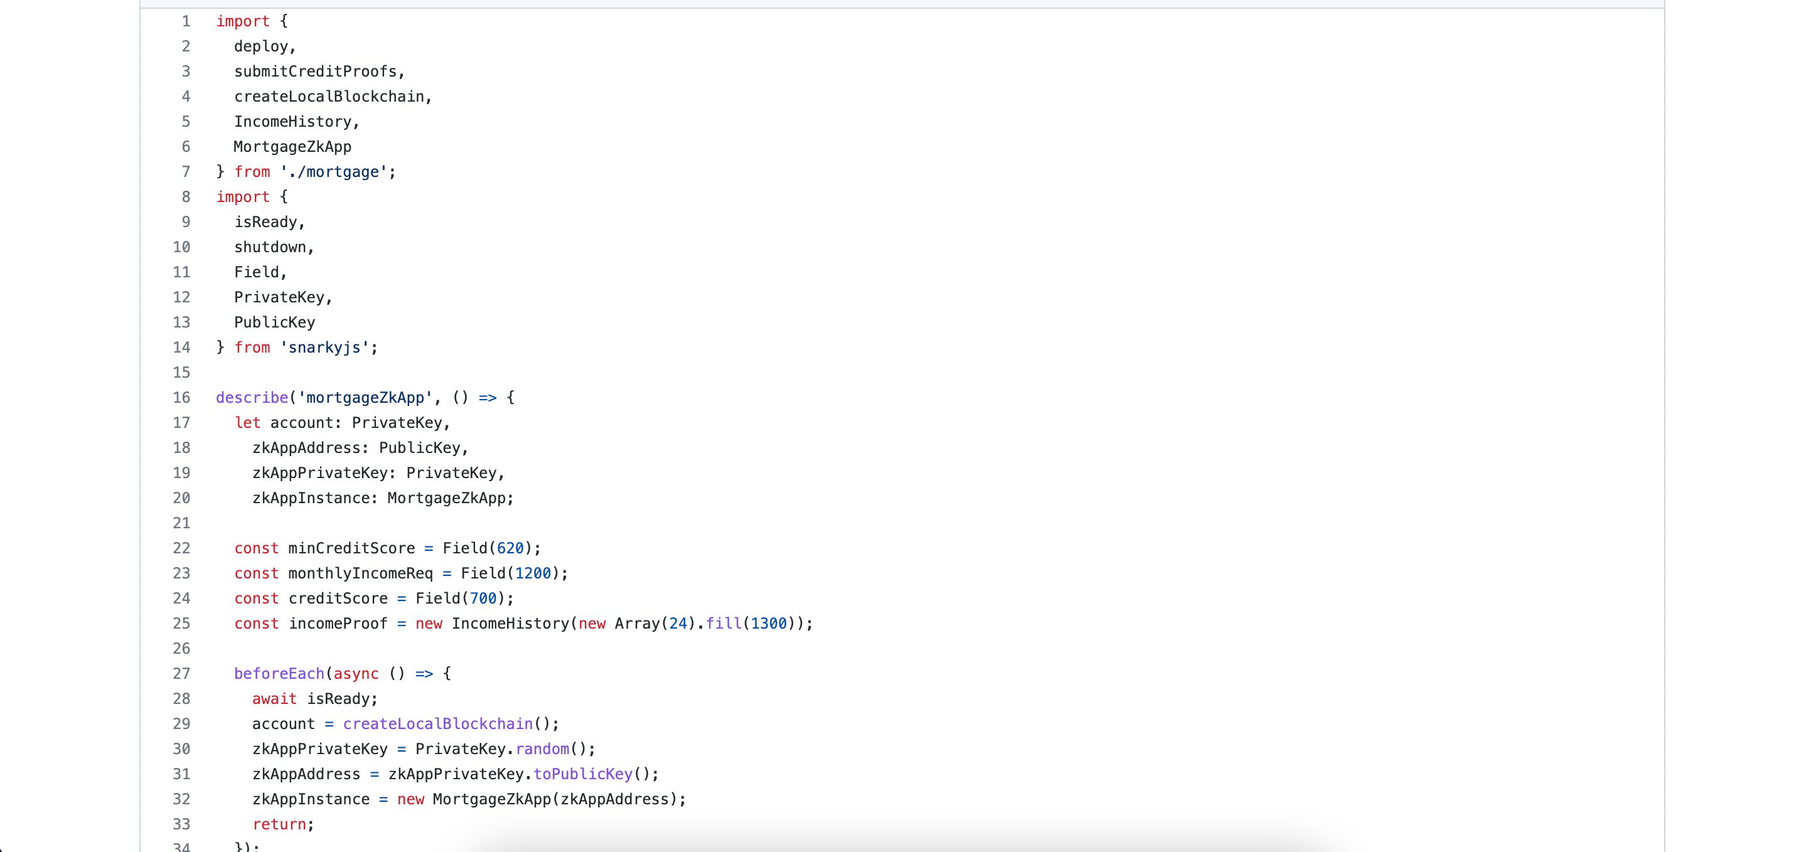Image resolution: width=1801 pixels, height=852 pixels.
Task: Click 'creditScore' on line 24
Action: point(338,599)
